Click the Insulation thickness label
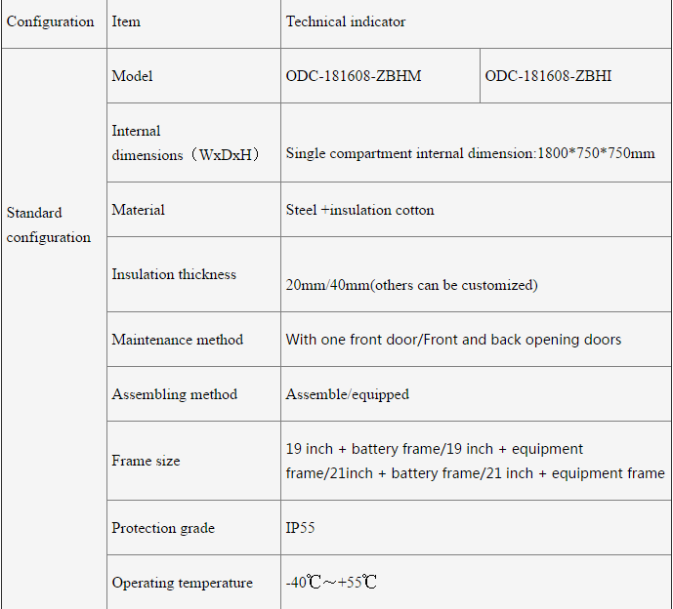This screenshot has height=609, width=673. point(174,274)
